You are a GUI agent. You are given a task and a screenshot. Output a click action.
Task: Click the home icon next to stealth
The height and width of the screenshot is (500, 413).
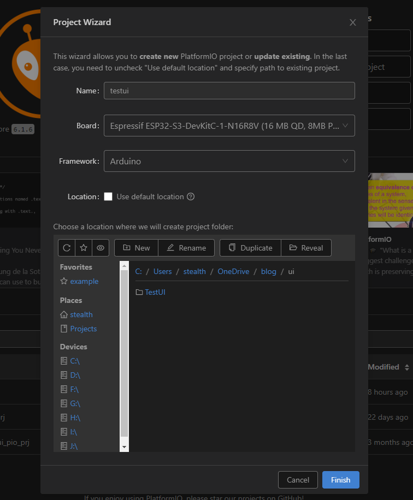pos(64,314)
